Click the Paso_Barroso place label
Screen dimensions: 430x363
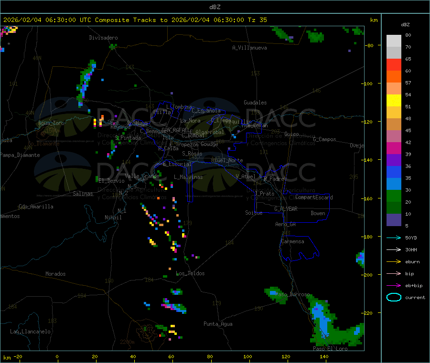[292, 294]
